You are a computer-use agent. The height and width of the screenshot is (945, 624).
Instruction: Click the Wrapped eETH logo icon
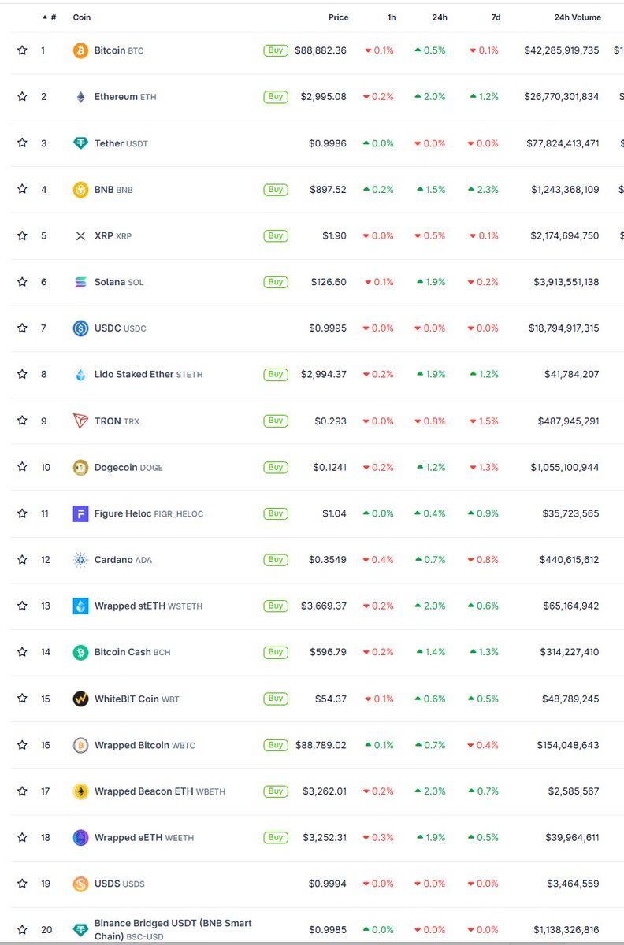(x=80, y=838)
